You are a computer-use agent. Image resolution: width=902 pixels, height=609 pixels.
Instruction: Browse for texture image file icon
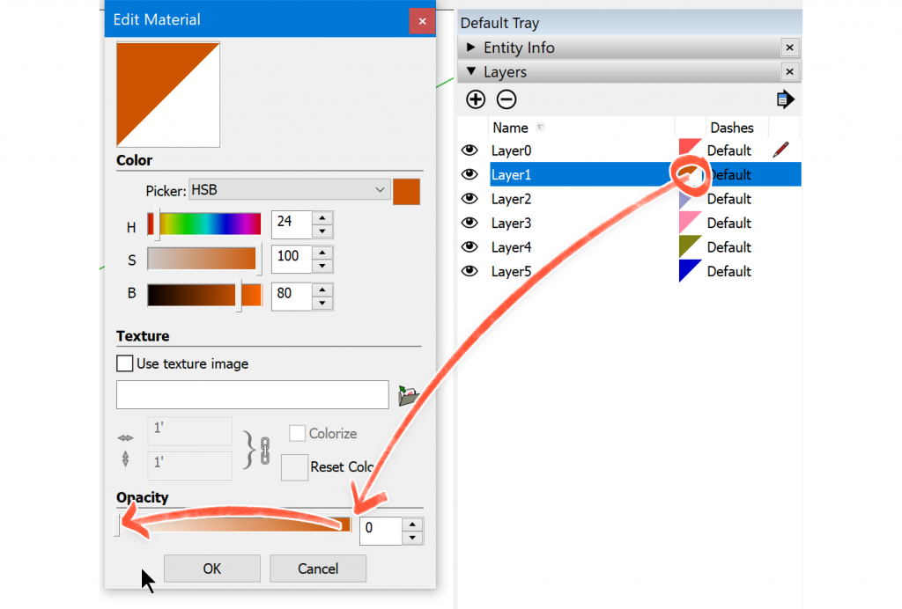pyautogui.click(x=408, y=396)
